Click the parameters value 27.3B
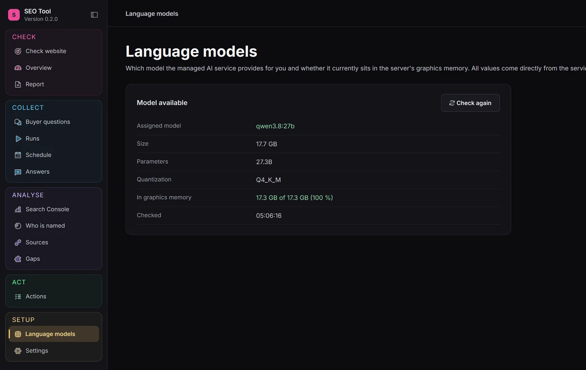This screenshot has width=586, height=370. point(264,162)
